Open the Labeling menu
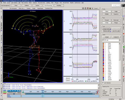The image size is (125, 100). (48, 3)
